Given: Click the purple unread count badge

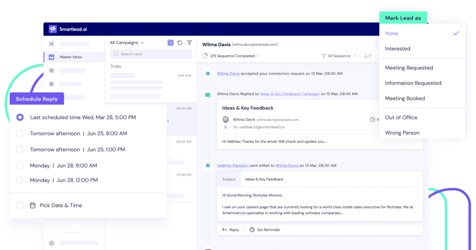Looking at the screenshot, I should pos(171,43).
